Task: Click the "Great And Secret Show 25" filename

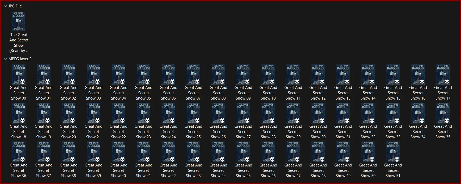Action: click(x=193, y=132)
